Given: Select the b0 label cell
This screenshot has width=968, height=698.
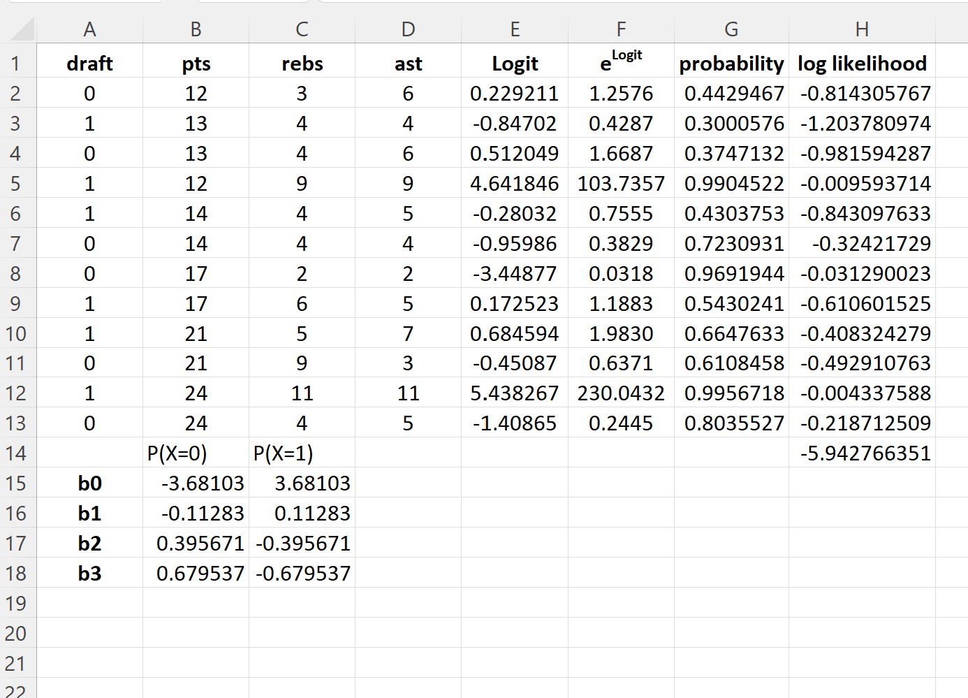Looking at the screenshot, I should coord(89,483).
